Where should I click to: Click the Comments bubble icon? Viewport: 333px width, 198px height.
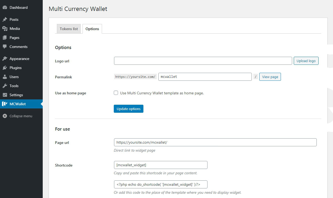5,47
